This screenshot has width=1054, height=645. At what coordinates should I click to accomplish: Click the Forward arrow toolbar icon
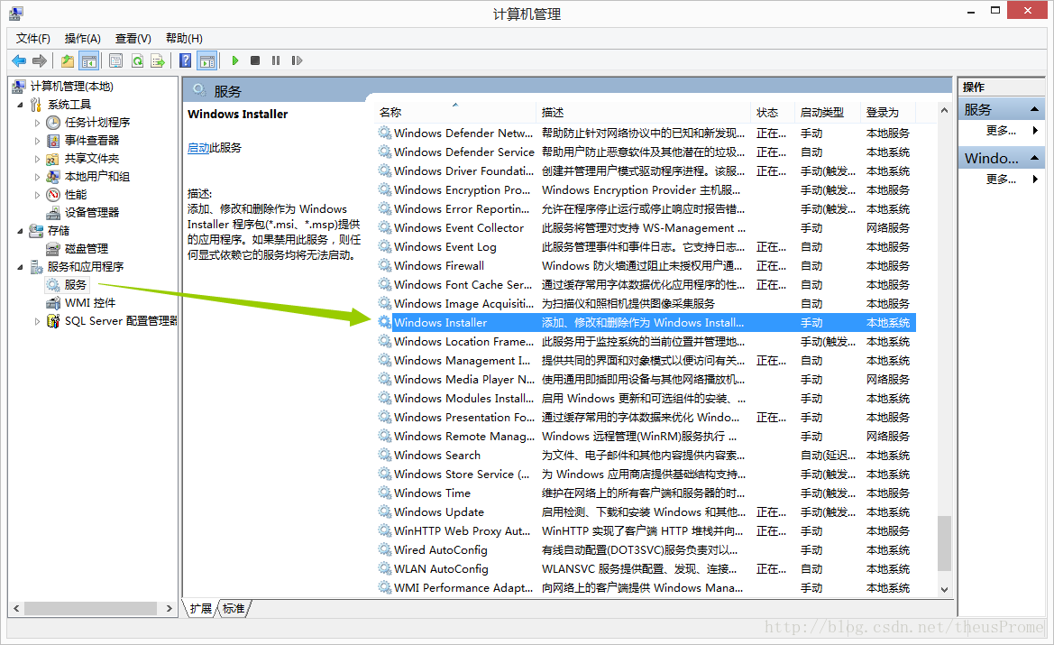(40, 60)
